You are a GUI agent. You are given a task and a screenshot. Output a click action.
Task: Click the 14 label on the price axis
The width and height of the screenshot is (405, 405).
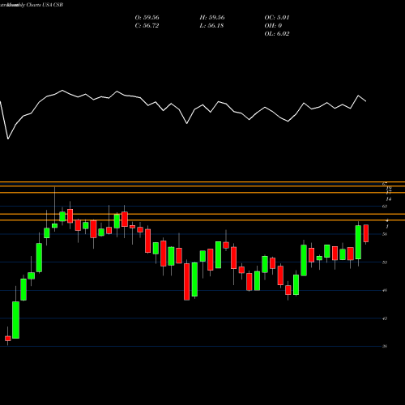pos(388,199)
